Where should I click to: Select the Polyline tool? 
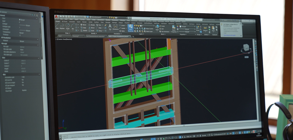point(62,26)
